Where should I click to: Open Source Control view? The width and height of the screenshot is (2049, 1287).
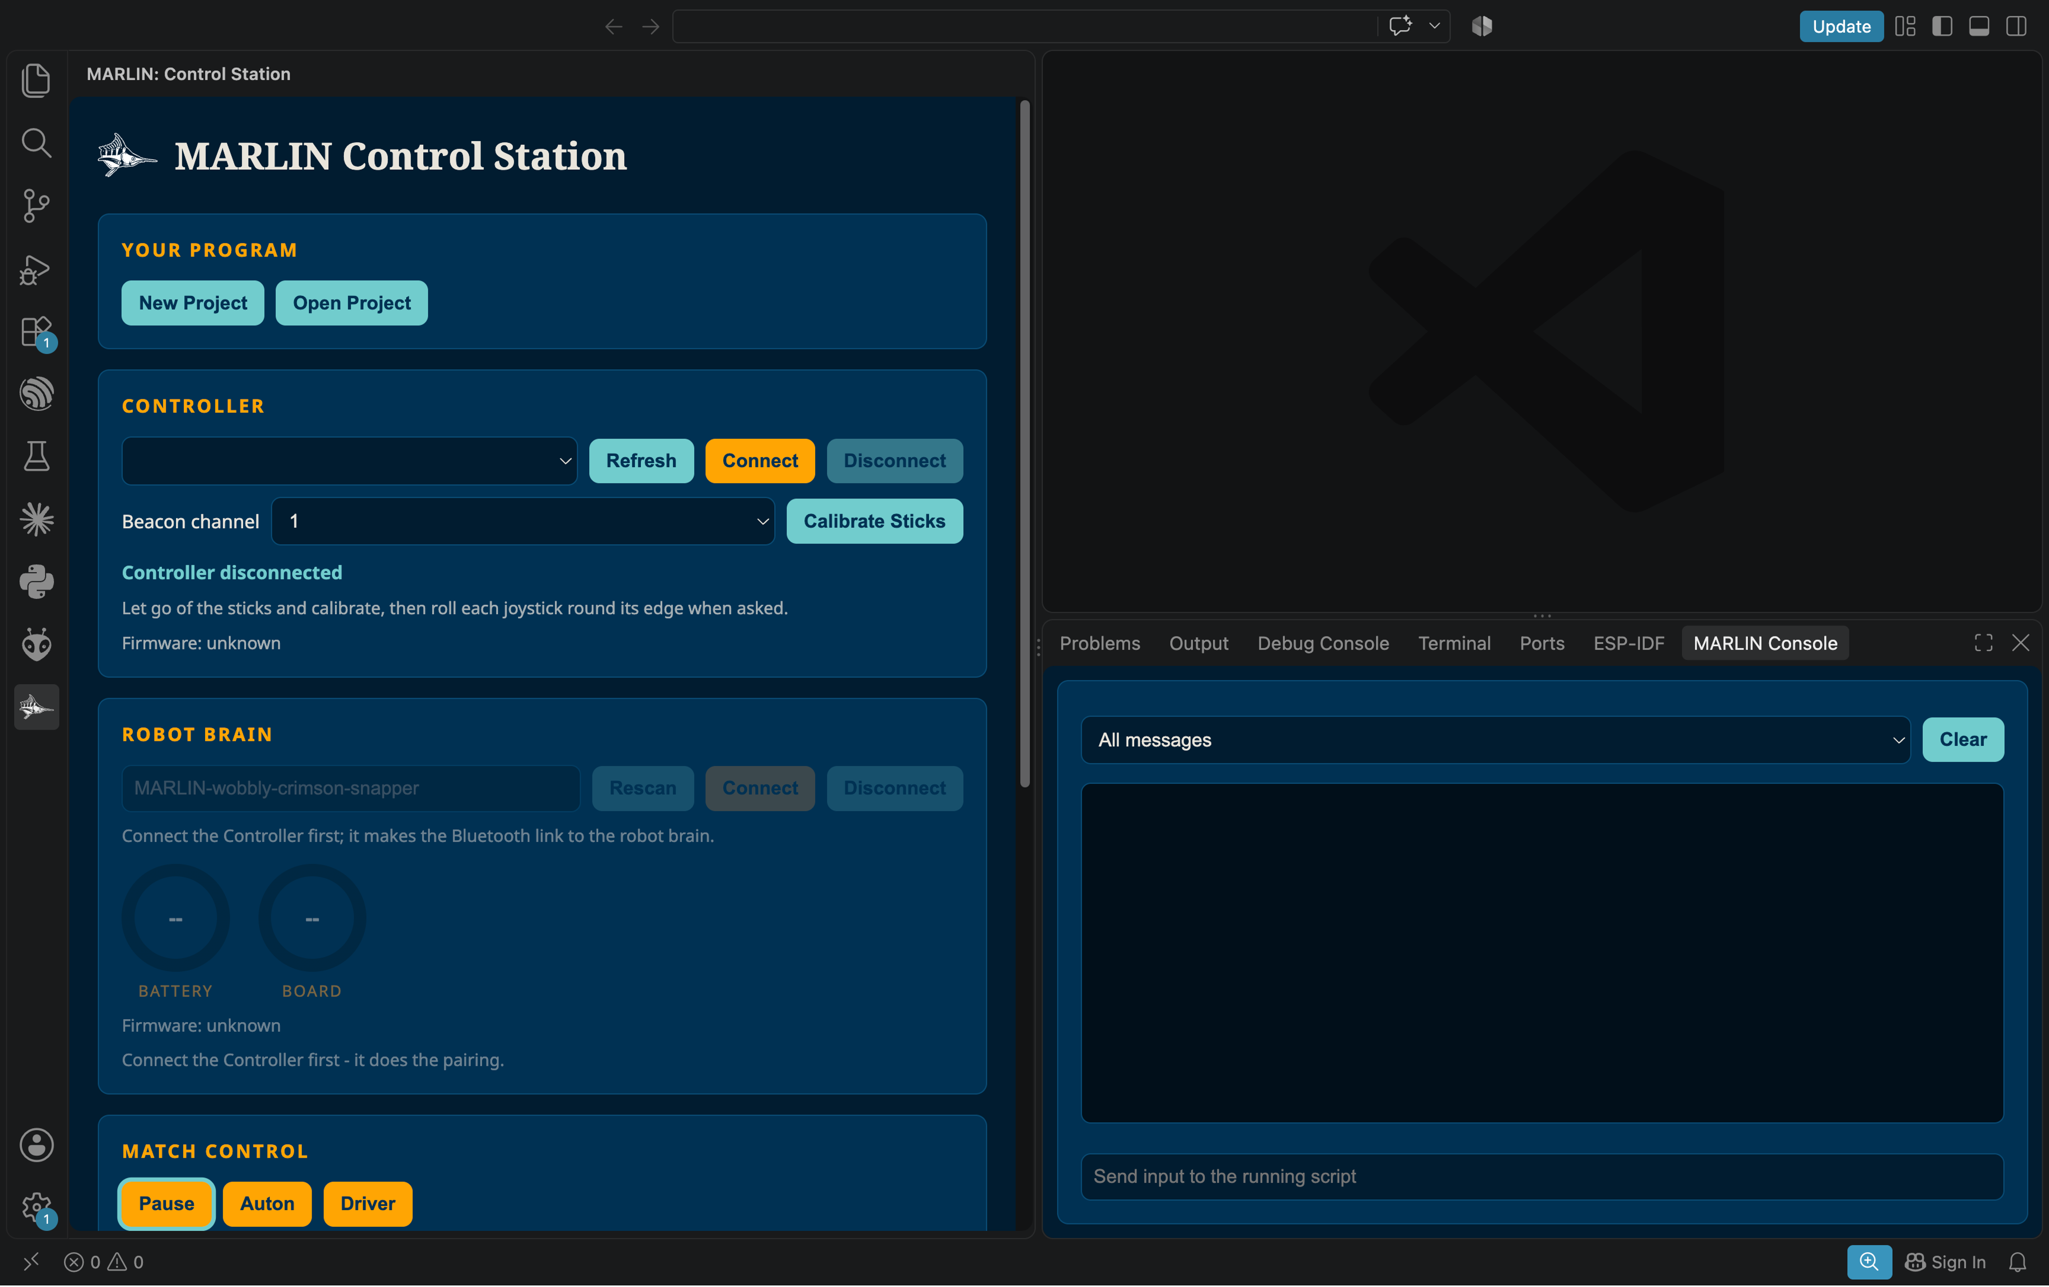click(36, 206)
